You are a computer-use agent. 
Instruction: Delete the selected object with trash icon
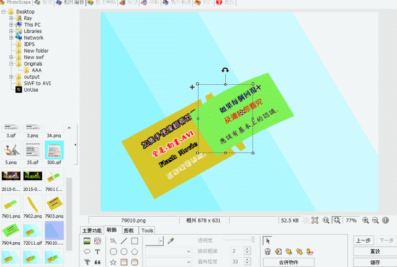pyautogui.click(x=267, y=252)
